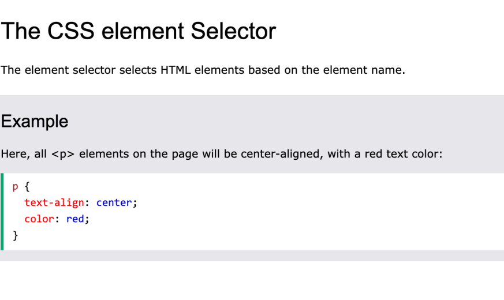Click the "red" value in the code
Viewport: 504px width, 300px height.
point(75,219)
